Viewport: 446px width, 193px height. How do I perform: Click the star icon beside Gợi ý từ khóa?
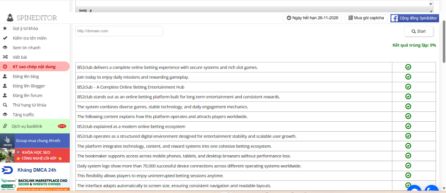click(5, 29)
